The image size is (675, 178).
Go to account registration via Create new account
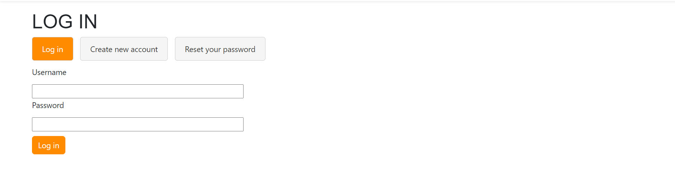[124, 49]
